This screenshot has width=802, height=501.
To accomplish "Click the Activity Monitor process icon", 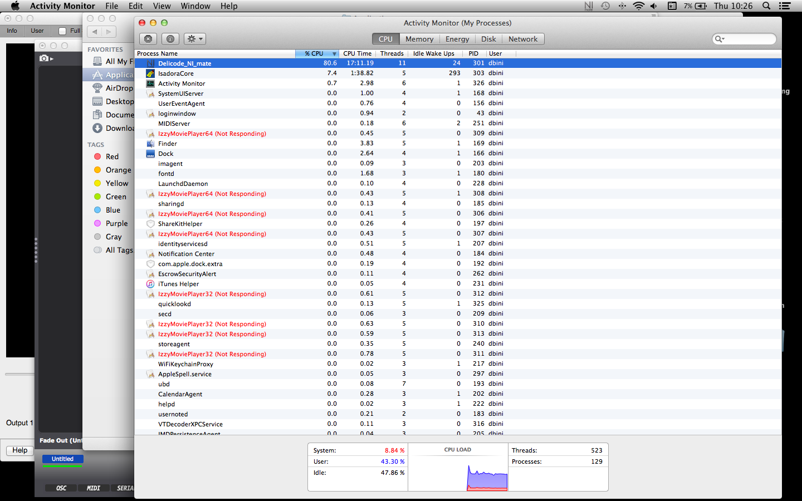I will coord(150,83).
